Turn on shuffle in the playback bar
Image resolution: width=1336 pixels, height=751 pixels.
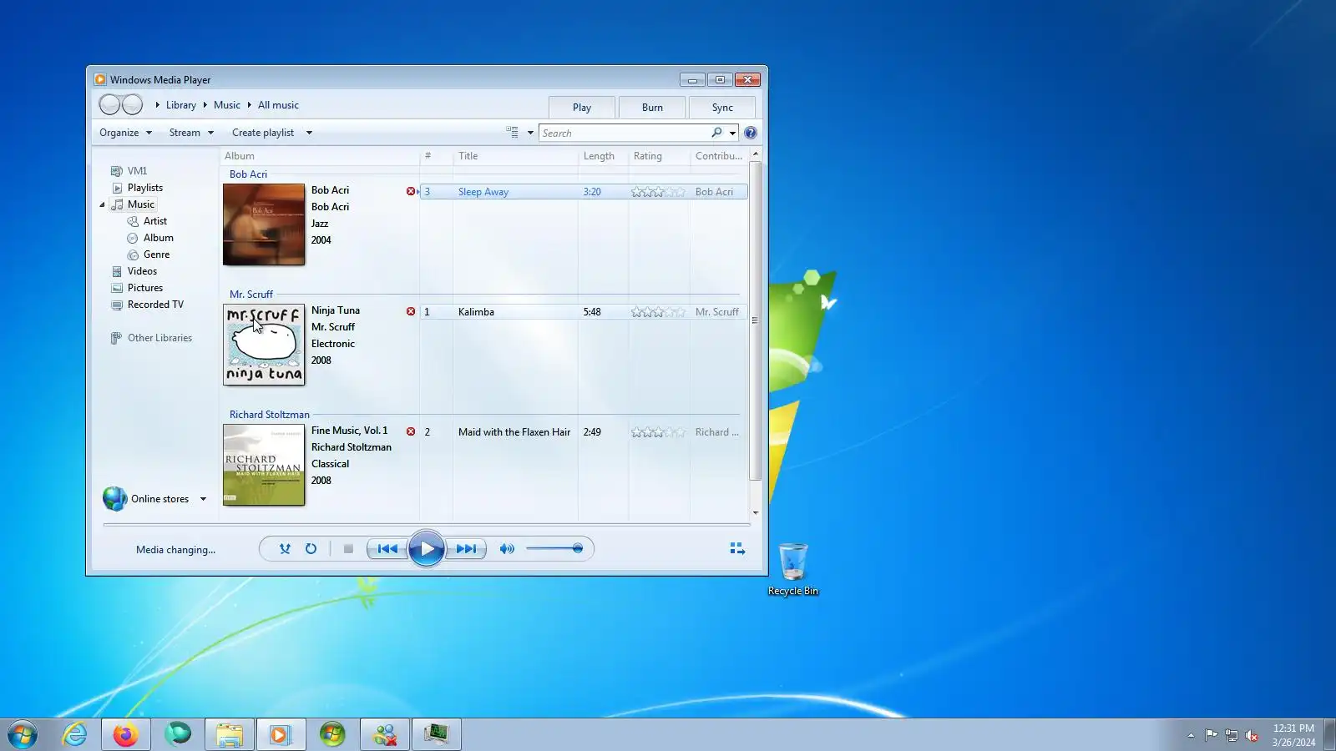[x=285, y=549]
